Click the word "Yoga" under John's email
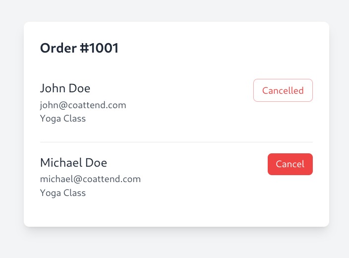349x258 pixels. pos(50,119)
